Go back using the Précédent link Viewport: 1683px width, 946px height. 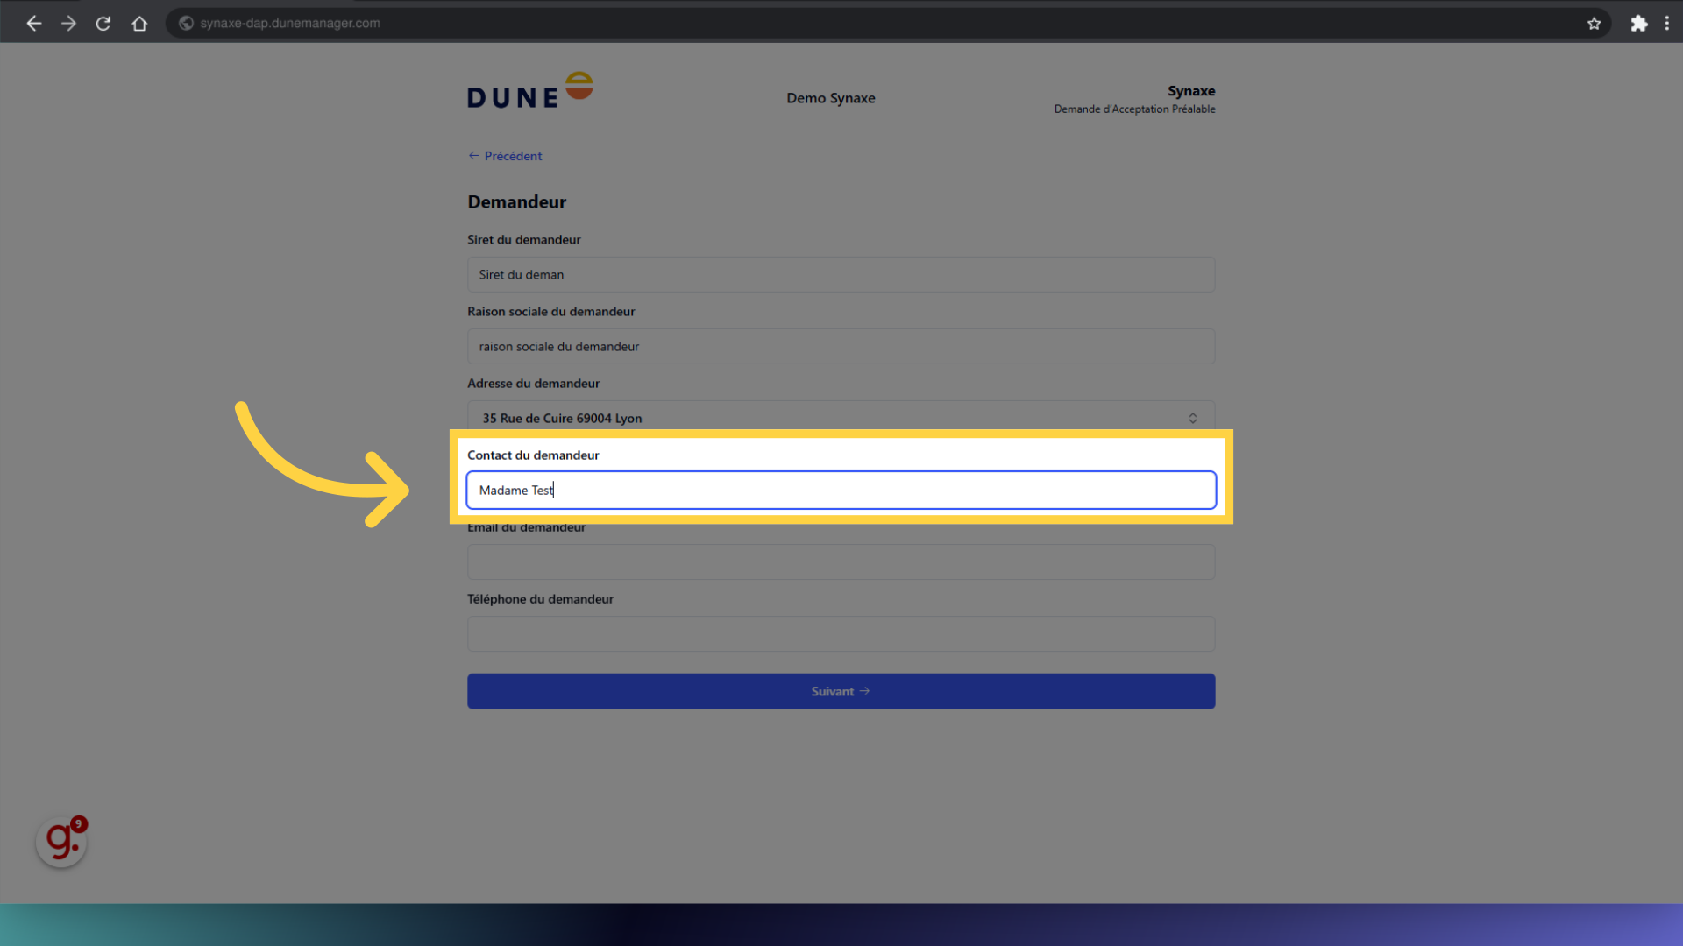click(505, 155)
